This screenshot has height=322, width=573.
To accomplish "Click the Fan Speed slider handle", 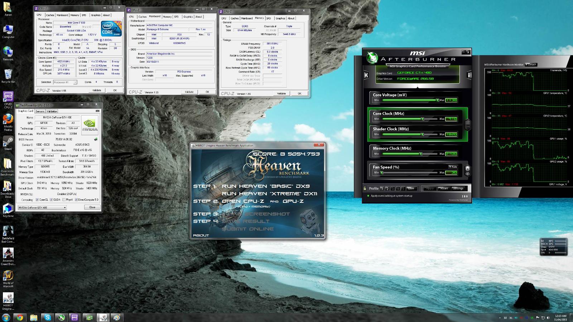I will click(x=382, y=172).
